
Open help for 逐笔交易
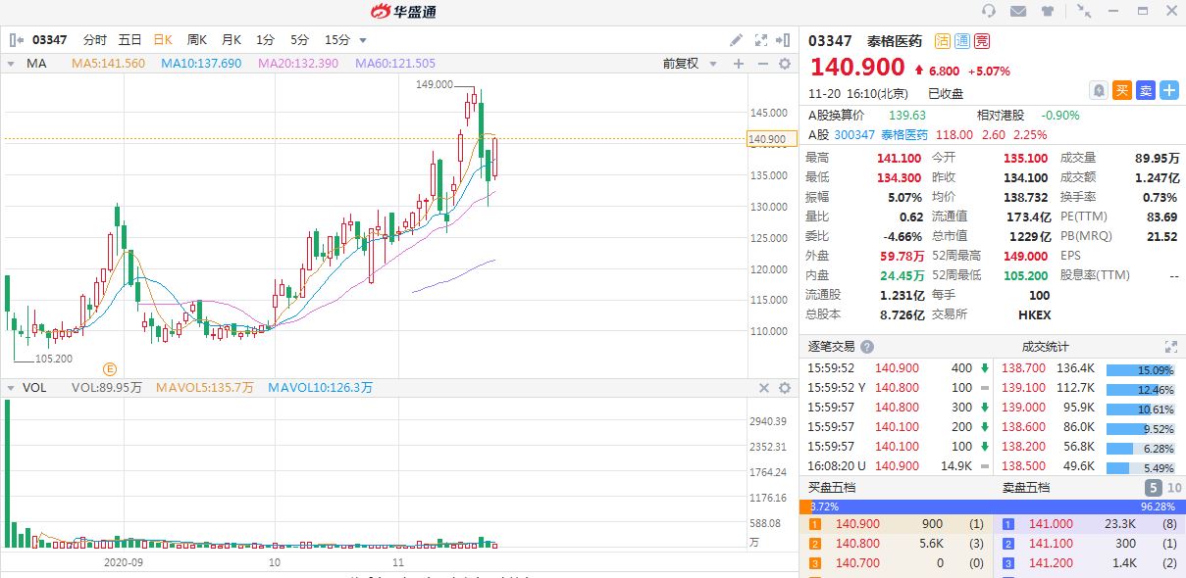[x=866, y=347]
